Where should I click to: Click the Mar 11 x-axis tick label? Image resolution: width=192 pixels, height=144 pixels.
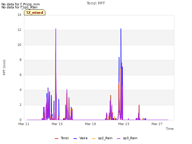(x=24, y=124)
